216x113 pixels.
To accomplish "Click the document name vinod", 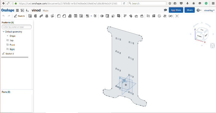I will (x=36, y=10).
